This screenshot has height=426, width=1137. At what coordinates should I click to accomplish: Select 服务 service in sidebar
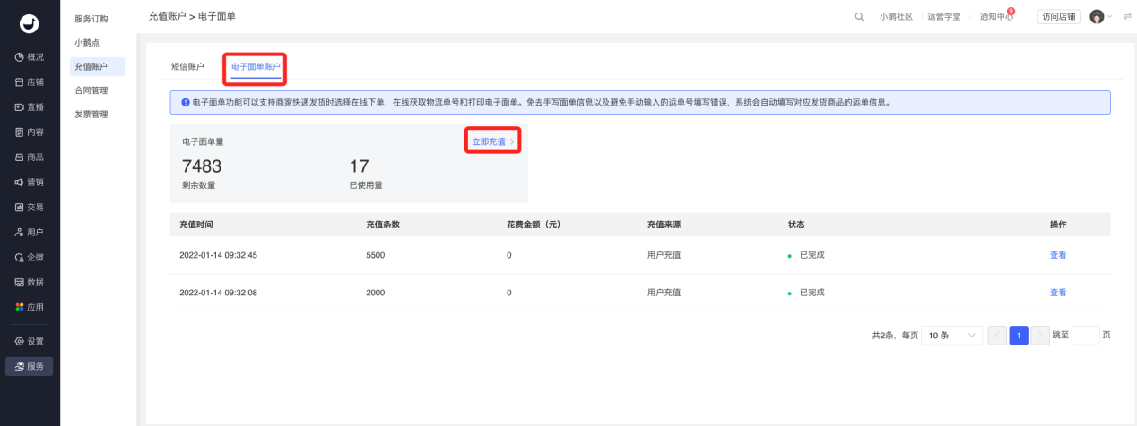click(30, 366)
